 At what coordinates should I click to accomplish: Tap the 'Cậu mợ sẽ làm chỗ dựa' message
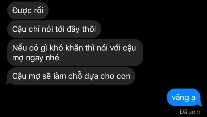click(x=71, y=76)
